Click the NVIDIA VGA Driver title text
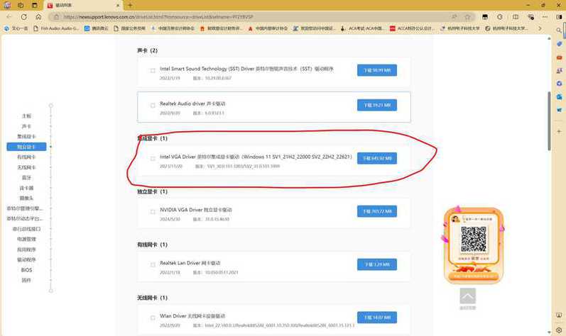Viewport: 566px width, 336px height. (195, 210)
